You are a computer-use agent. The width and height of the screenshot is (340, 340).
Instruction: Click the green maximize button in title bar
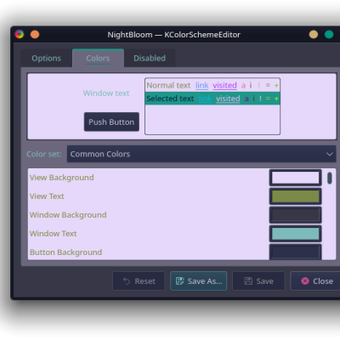[329, 35]
